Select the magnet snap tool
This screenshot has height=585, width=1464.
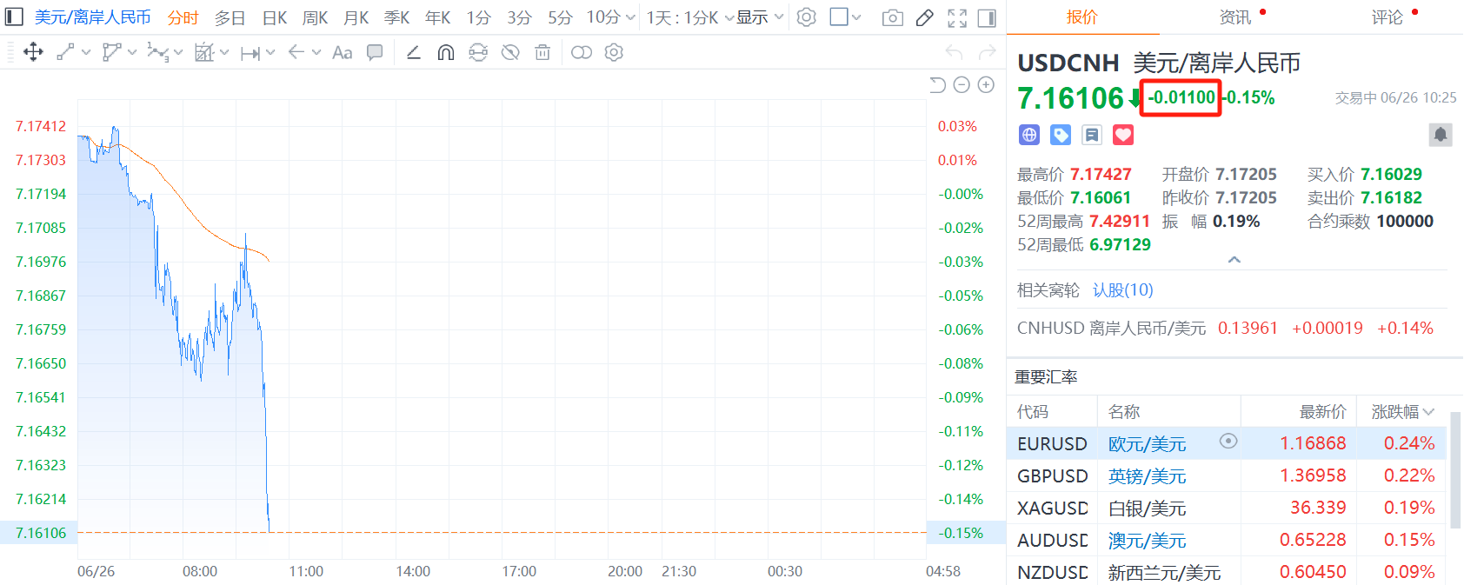[x=446, y=52]
